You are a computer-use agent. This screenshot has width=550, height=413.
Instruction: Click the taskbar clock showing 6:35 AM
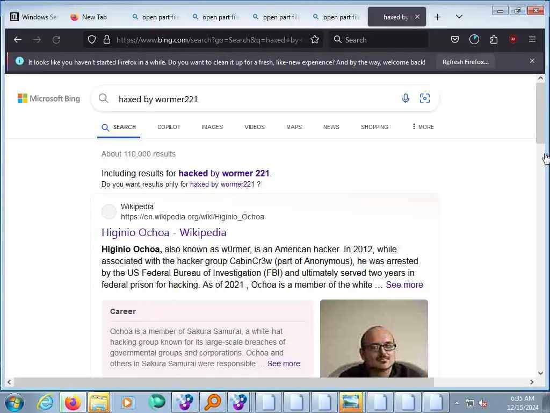point(522,402)
